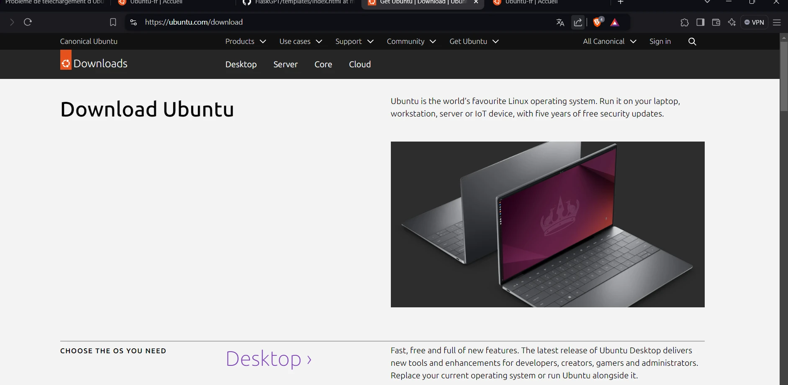Click the share icon in address bar
This screenshot has height=385, width=788.
click(x=578, y=23)
